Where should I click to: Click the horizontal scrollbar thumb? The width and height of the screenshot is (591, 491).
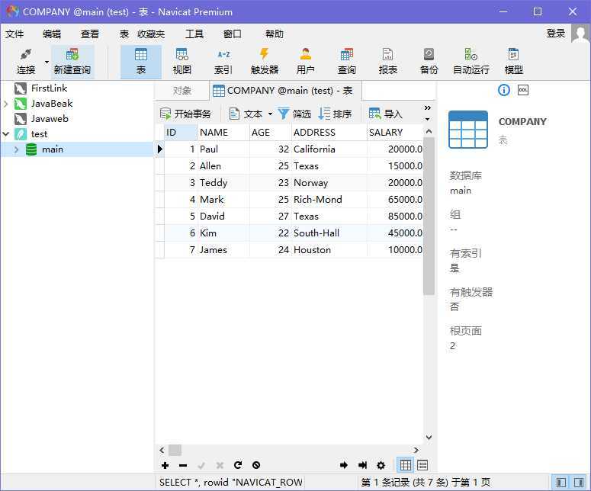point(175,450)
